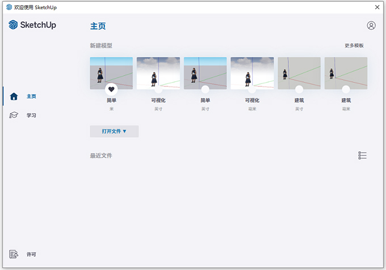Expand the 打开文件 dropdown
386x270 pixels.
click(114, 131)
